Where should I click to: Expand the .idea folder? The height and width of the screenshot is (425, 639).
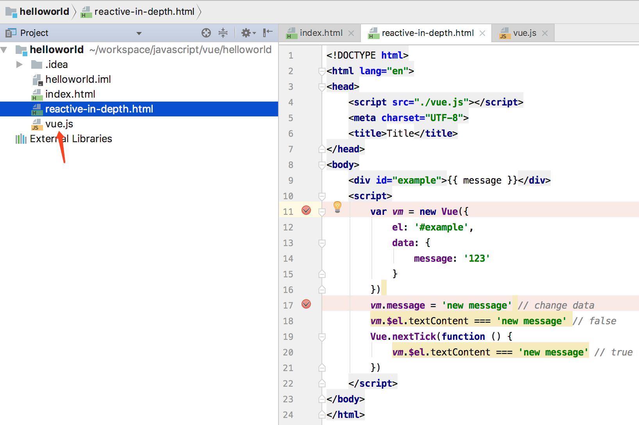[x=19, y=64]
